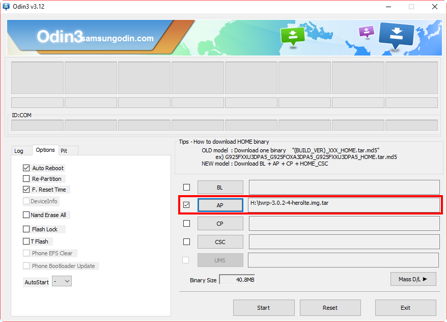Click the AP button to choose firmware
Screen dimensions: 447x322
(x=220, y=205)
